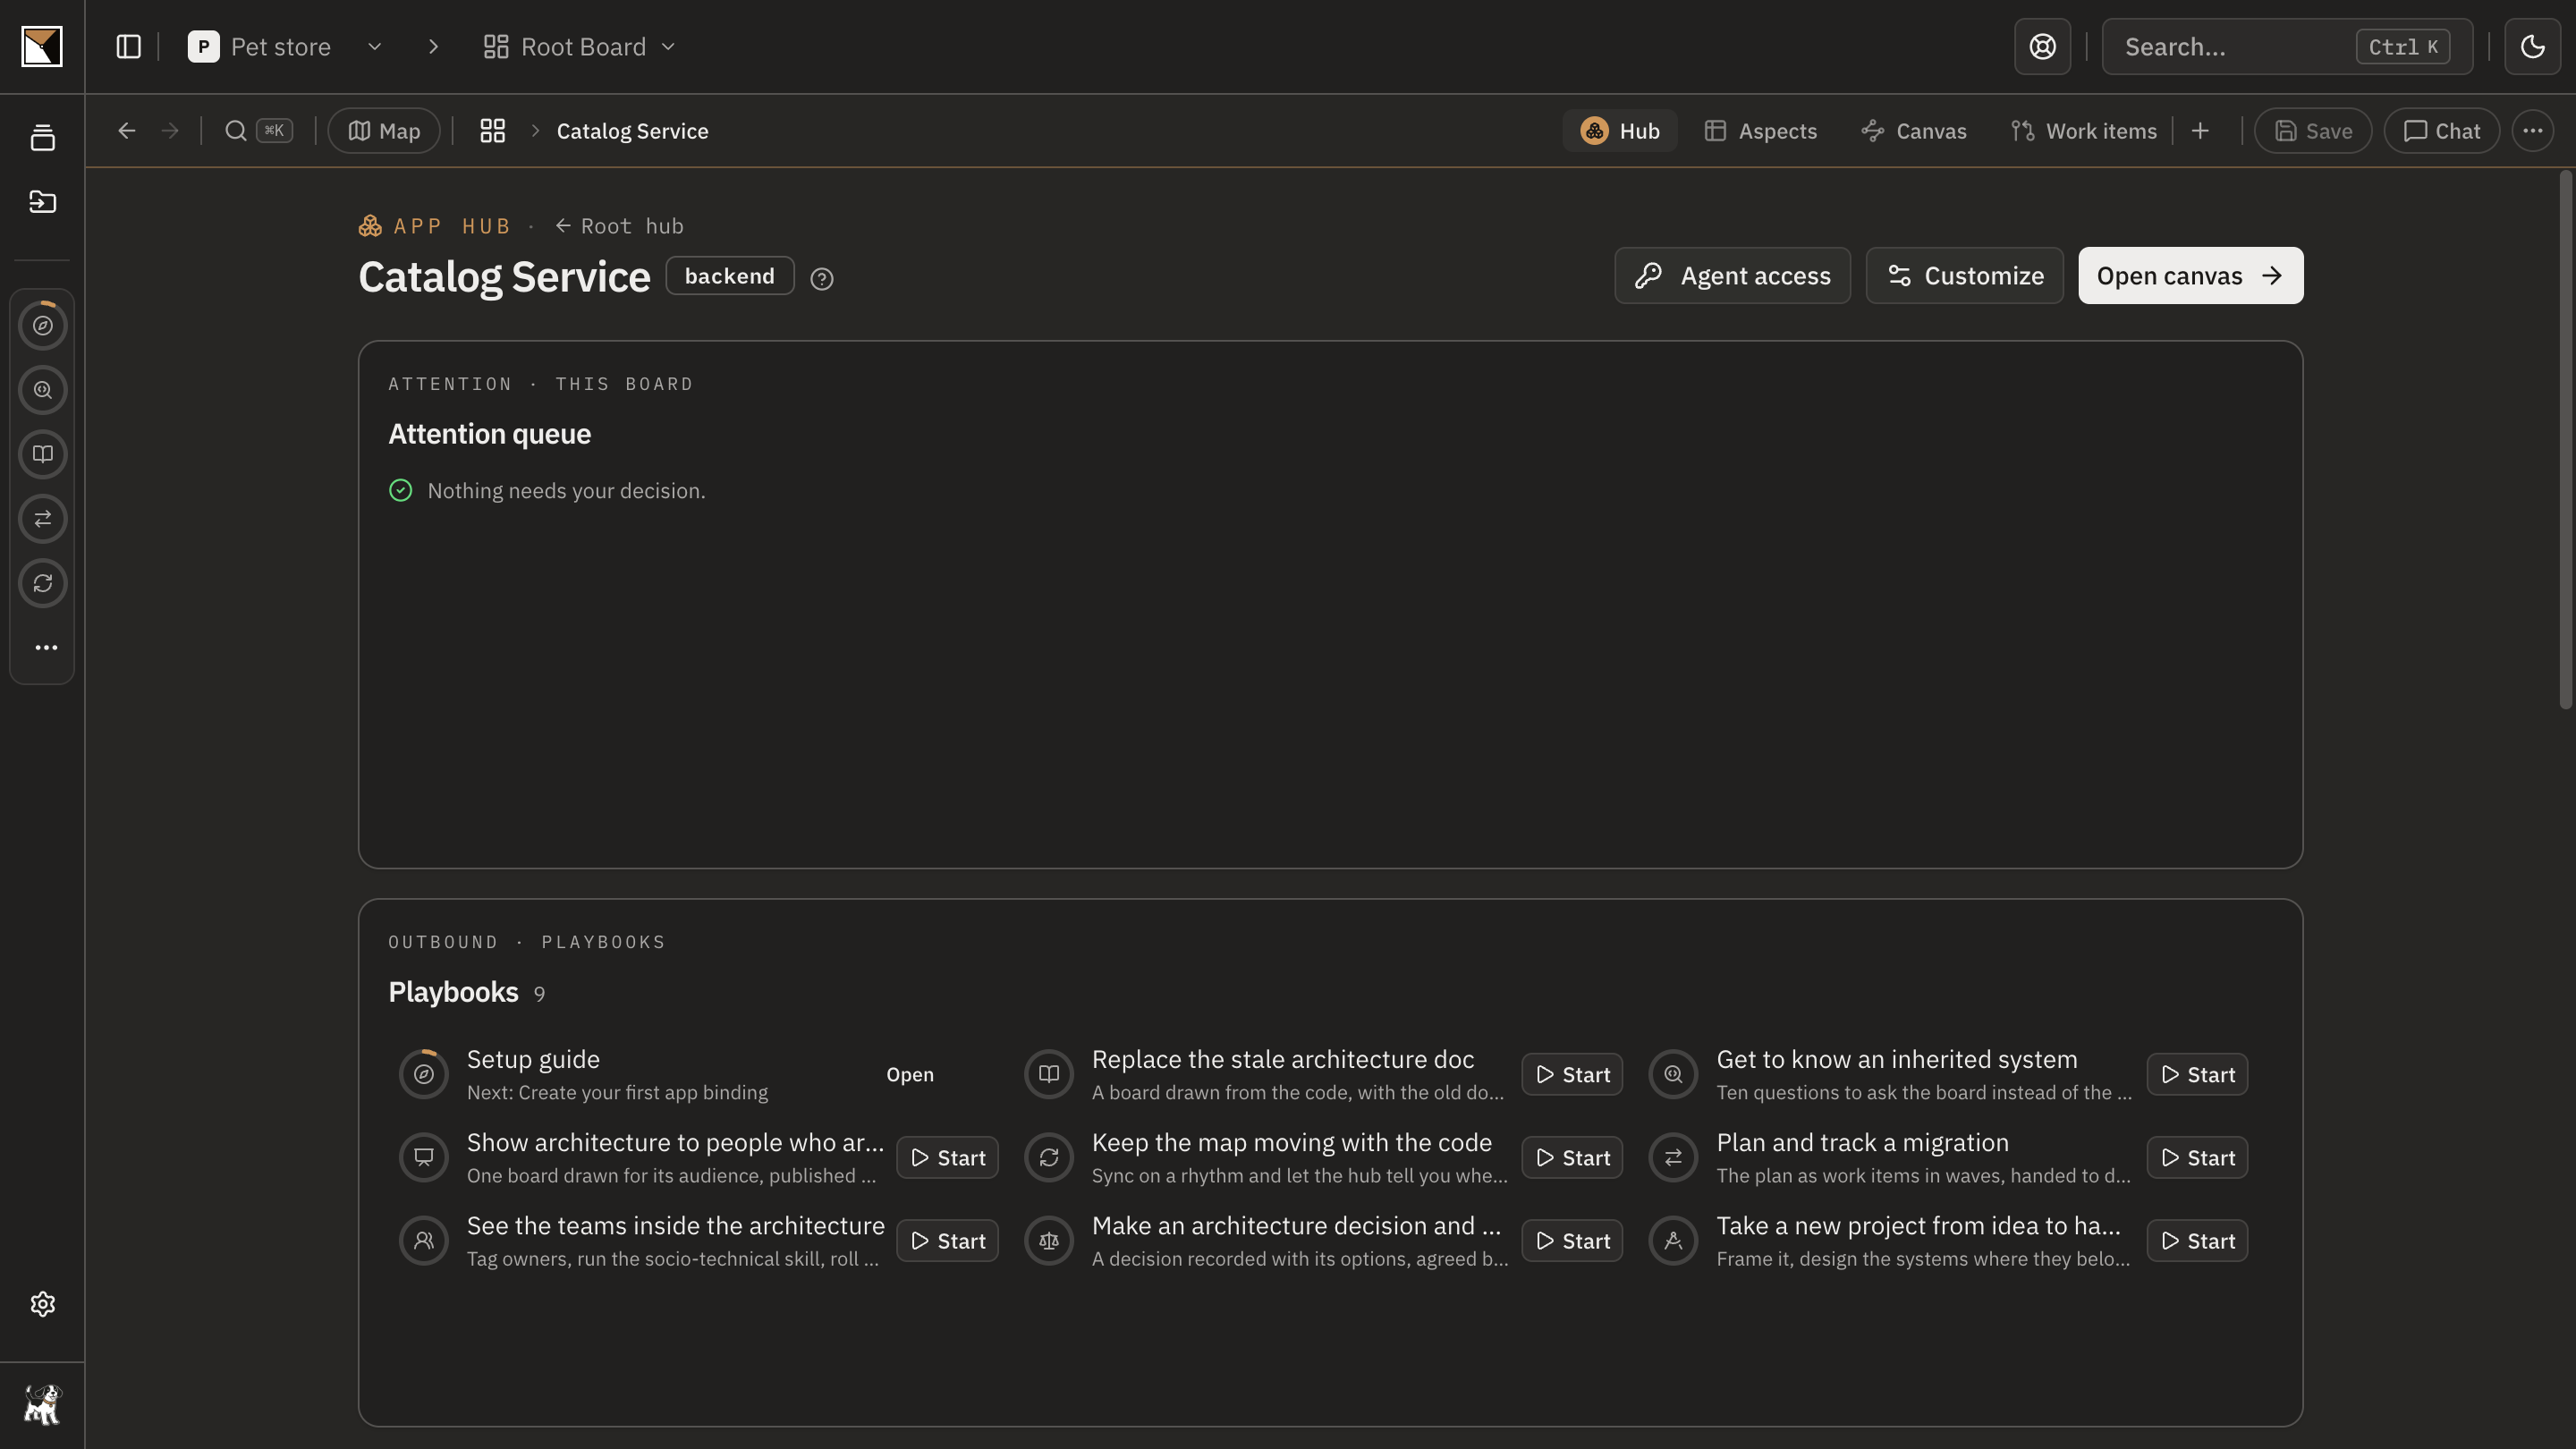Click Agent access button

tap(1732, 276)
